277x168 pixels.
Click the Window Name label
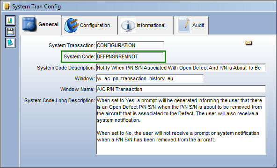(x=77, y=89)
